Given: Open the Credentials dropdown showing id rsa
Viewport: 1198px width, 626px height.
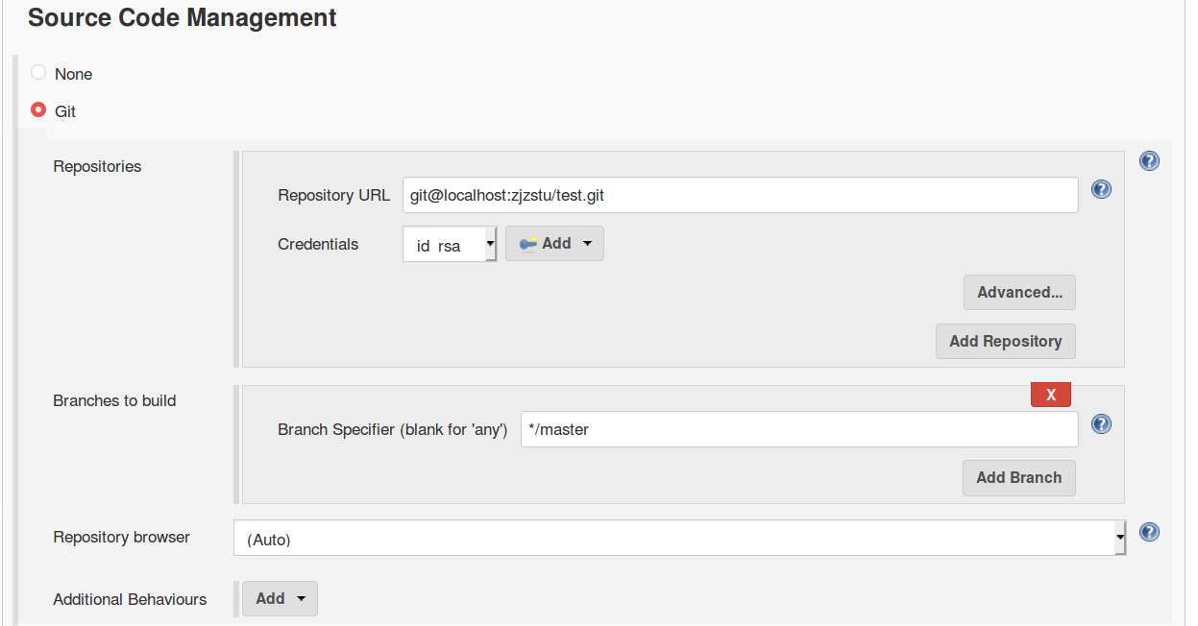Looking at the screenshot, I should [450, 245].
